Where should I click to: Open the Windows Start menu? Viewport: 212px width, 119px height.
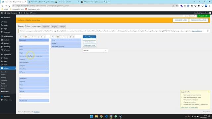91,116
